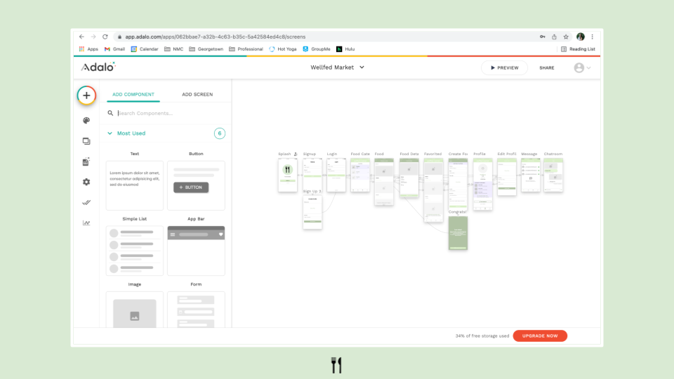Image resolution: width=674 pixels, height=379 pixels.
Task: Reload the page in browser
Action: coord(105,37)
